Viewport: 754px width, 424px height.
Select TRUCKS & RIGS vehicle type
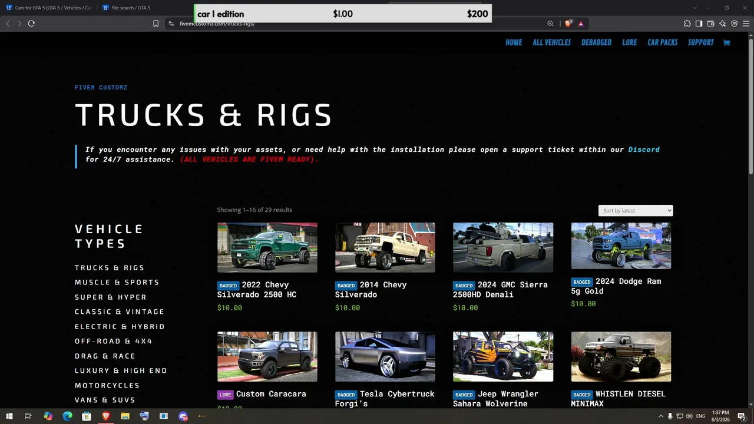pos(110,267)
